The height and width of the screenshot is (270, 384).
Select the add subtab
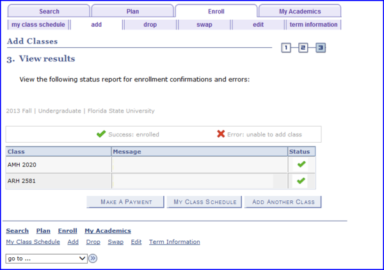click(x=97, y=24)
